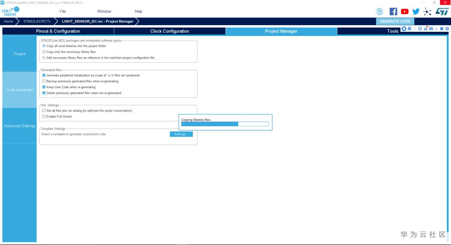This screenshot has height=245, width=451.
Task: Click the ST community network icon
Action: click(427, 12)
